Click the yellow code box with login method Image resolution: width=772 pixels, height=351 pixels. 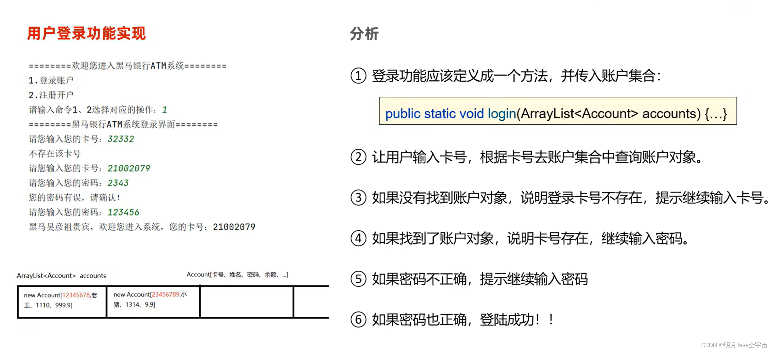(x=558, y=111)
